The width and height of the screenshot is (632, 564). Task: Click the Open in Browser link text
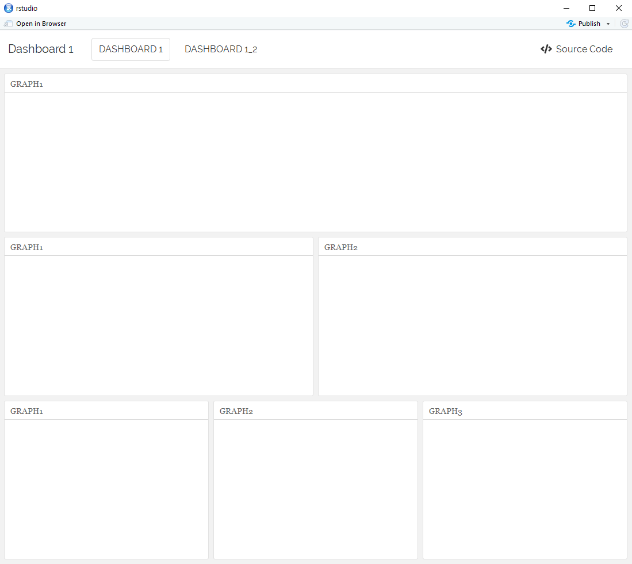pyautogui.click(x=41, y=24)
